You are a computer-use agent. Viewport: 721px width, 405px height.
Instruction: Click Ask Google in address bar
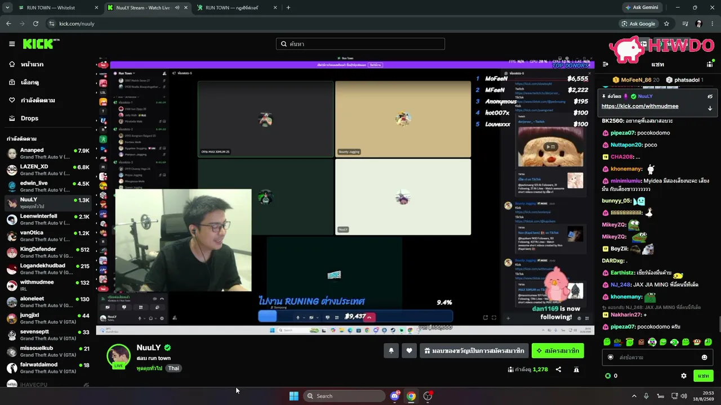click(638, 24)
